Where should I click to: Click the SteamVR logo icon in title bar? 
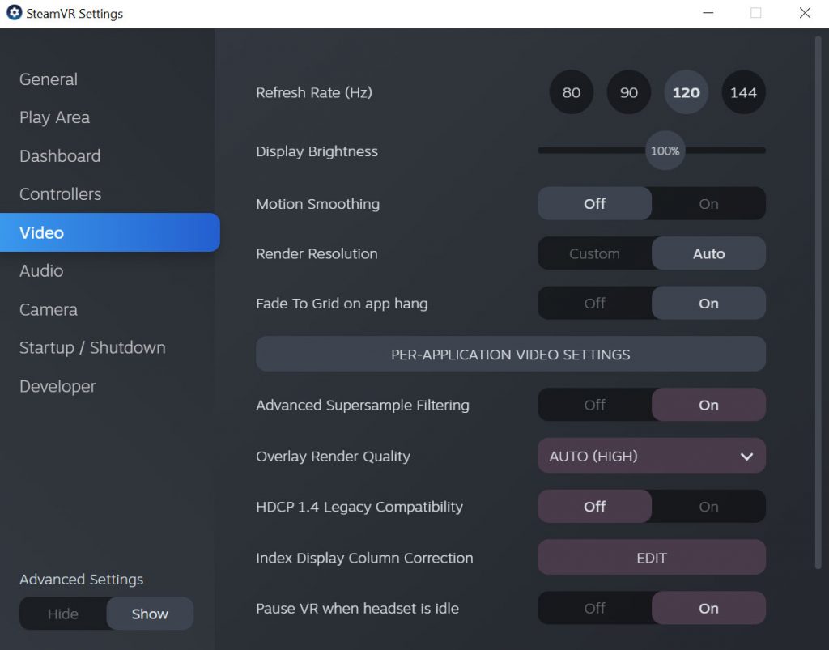(14, 14)
